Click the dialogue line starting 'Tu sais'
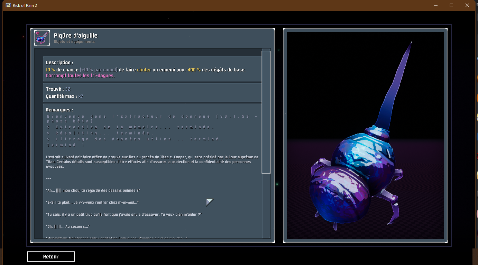478x265 pixels. click(x=123, y=215)
